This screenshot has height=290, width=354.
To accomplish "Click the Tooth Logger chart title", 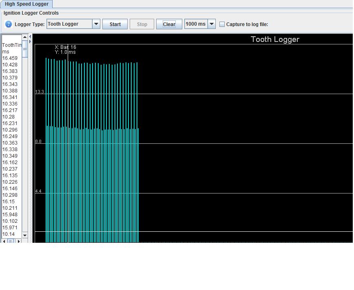I will (x=274, y=40).
